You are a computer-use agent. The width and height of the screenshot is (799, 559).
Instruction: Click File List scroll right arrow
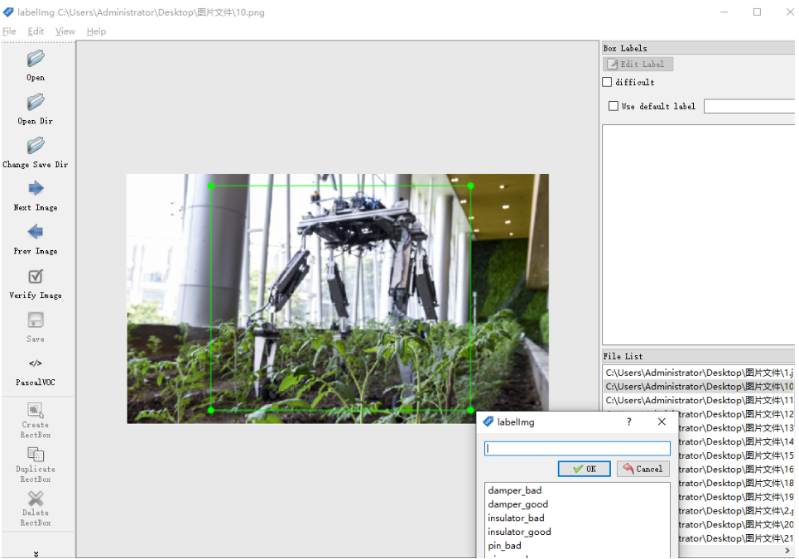[787, 551]
